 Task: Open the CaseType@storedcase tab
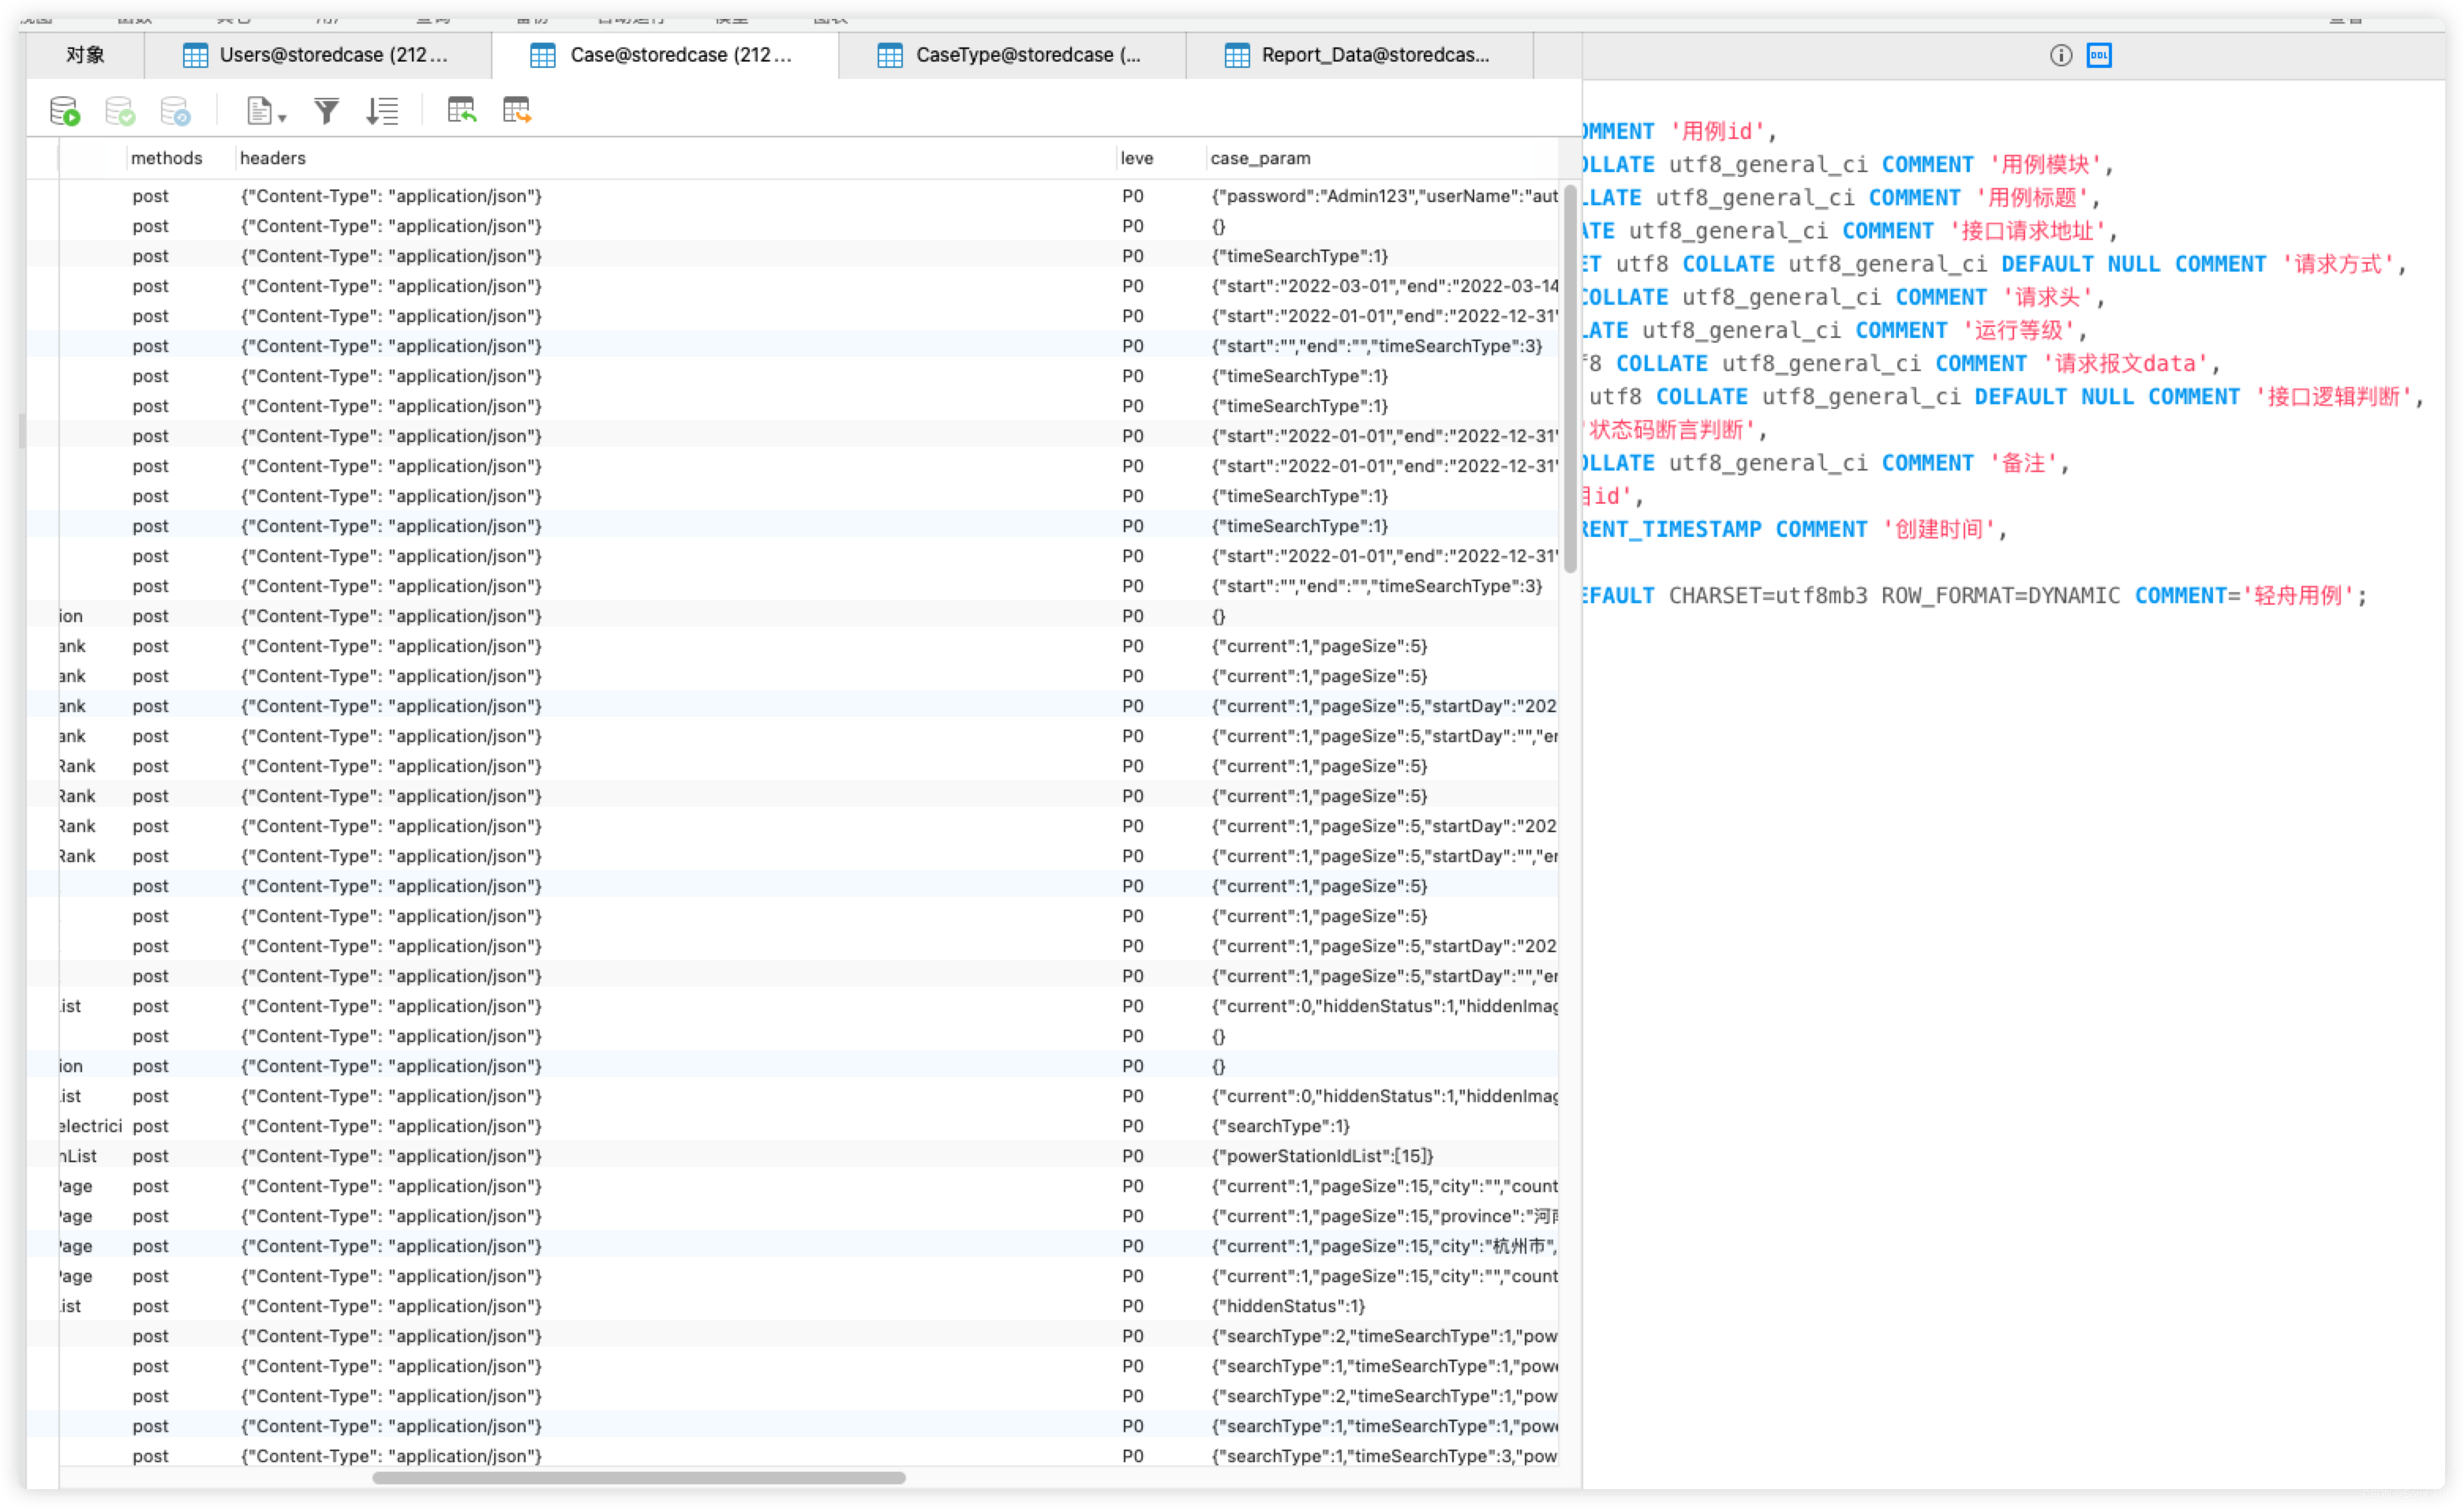click(1012, 55)
